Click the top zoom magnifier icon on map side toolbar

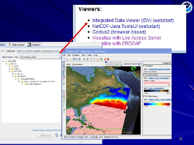coord(64,91)
